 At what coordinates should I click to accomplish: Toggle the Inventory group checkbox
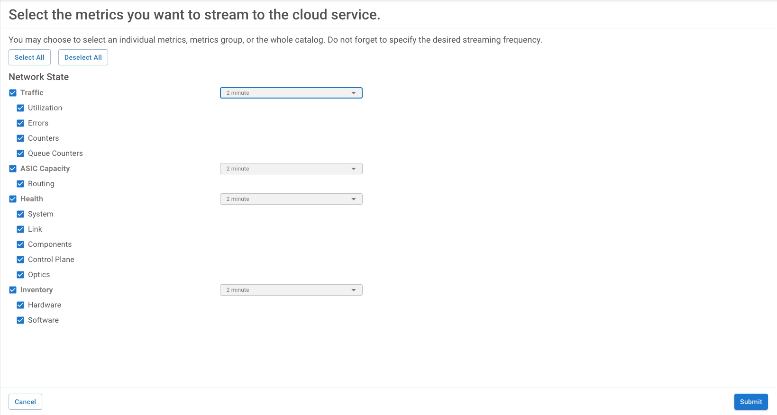point(13,290)
